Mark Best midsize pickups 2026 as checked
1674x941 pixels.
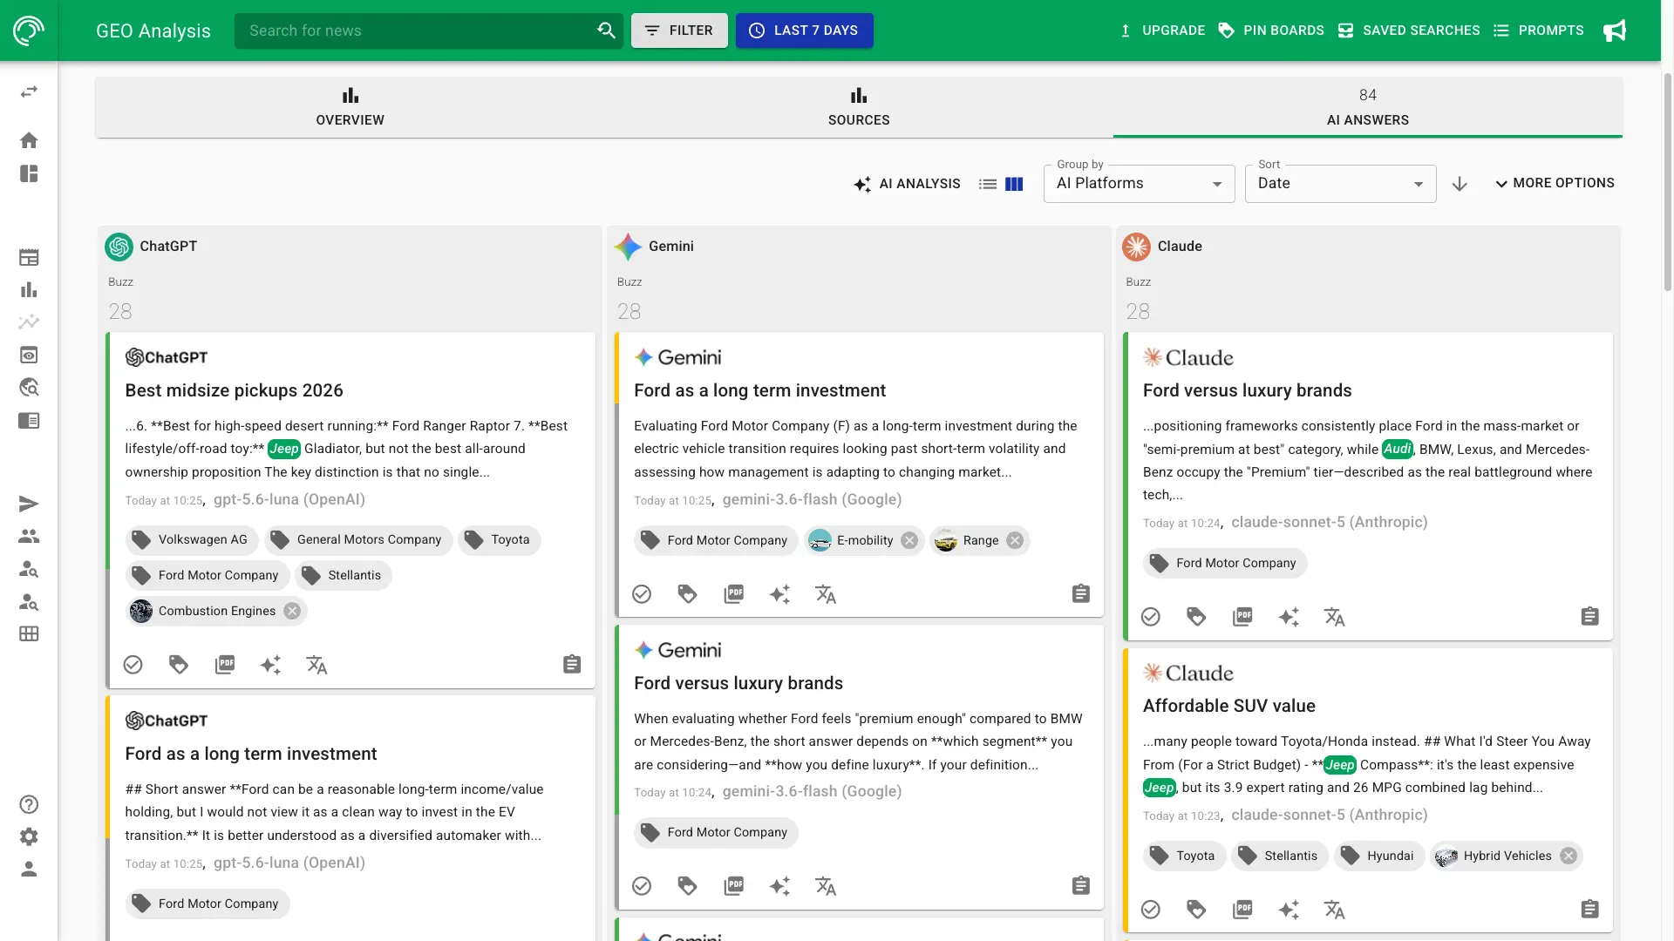(133, 665)
